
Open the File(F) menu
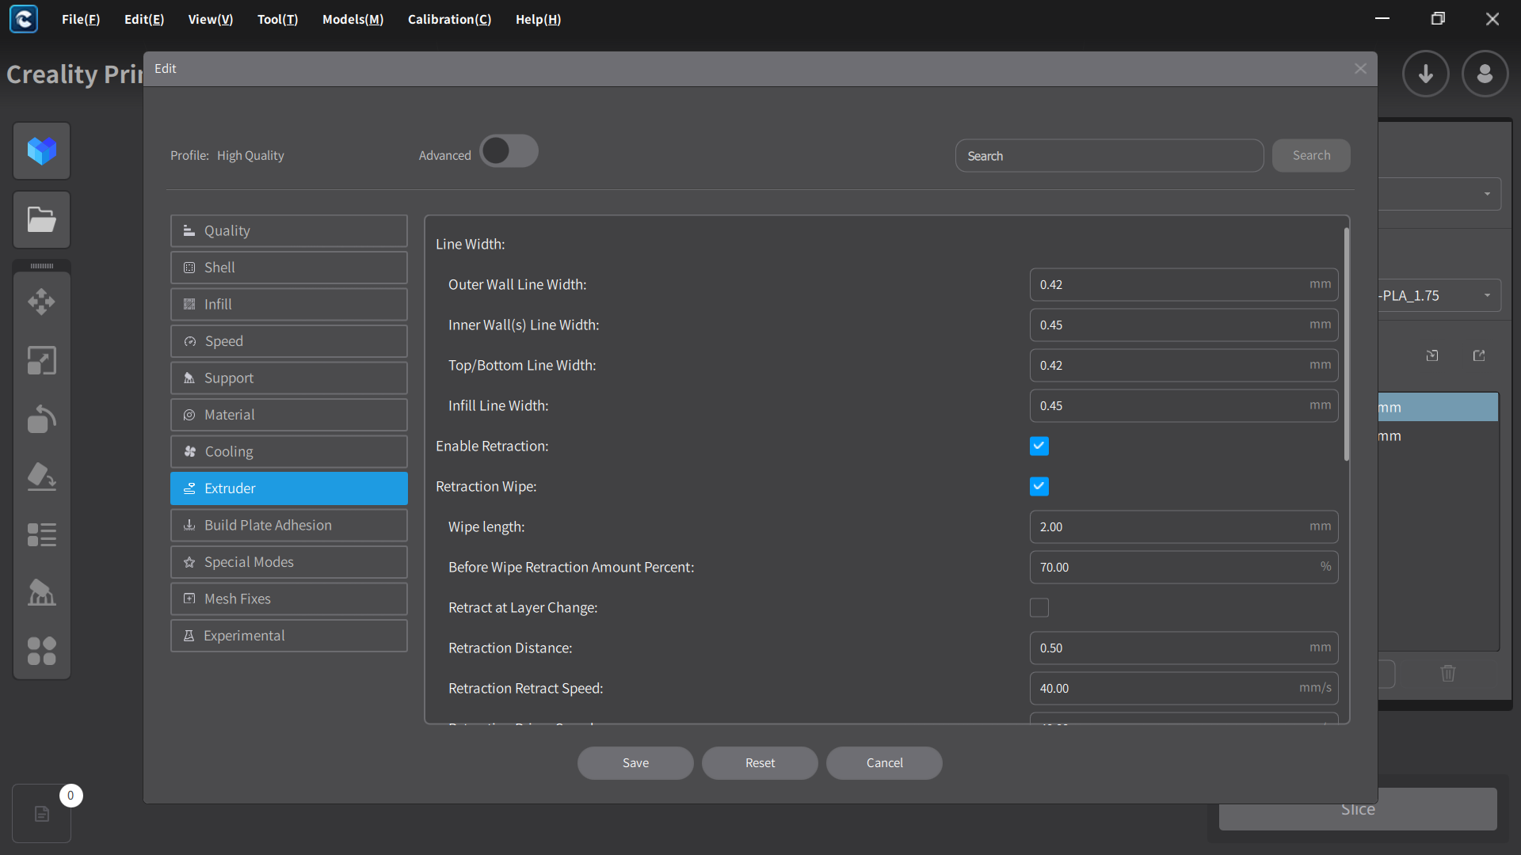[x=81, y=19]
